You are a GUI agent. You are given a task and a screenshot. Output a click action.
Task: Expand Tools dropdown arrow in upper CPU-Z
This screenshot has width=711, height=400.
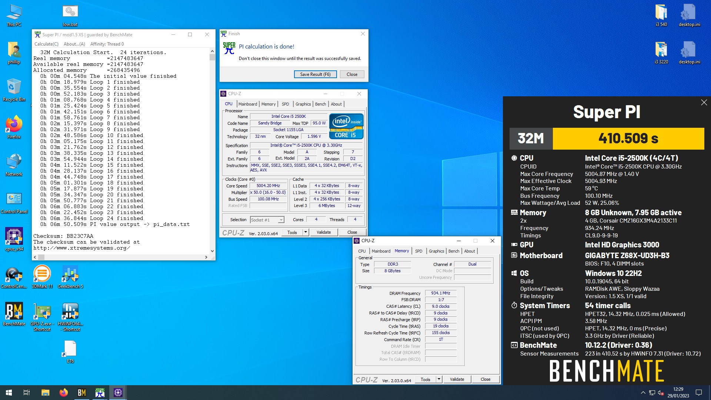pos(306,232)
